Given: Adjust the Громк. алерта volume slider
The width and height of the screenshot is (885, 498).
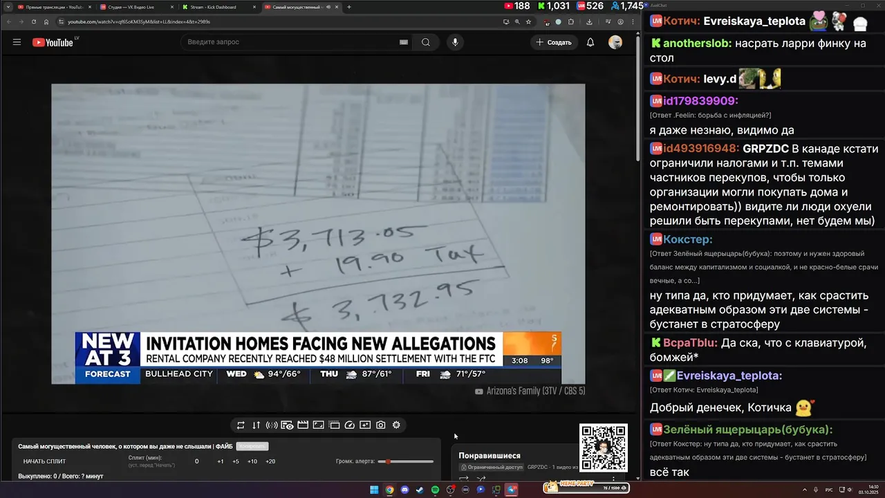Looking at the screenshot, I should (x=406, y=461).
